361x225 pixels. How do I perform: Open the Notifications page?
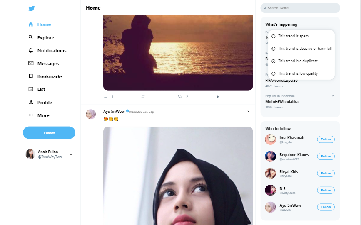coord(52,51)
